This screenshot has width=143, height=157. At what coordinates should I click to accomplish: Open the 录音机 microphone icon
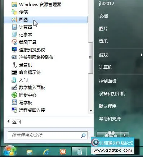point(14,65)
